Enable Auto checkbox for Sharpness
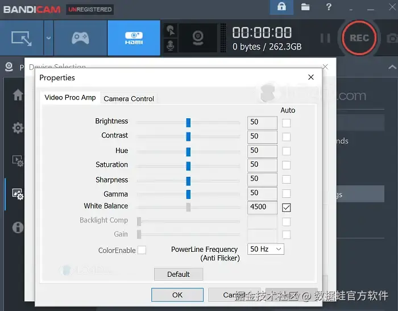 pos(287,179)
